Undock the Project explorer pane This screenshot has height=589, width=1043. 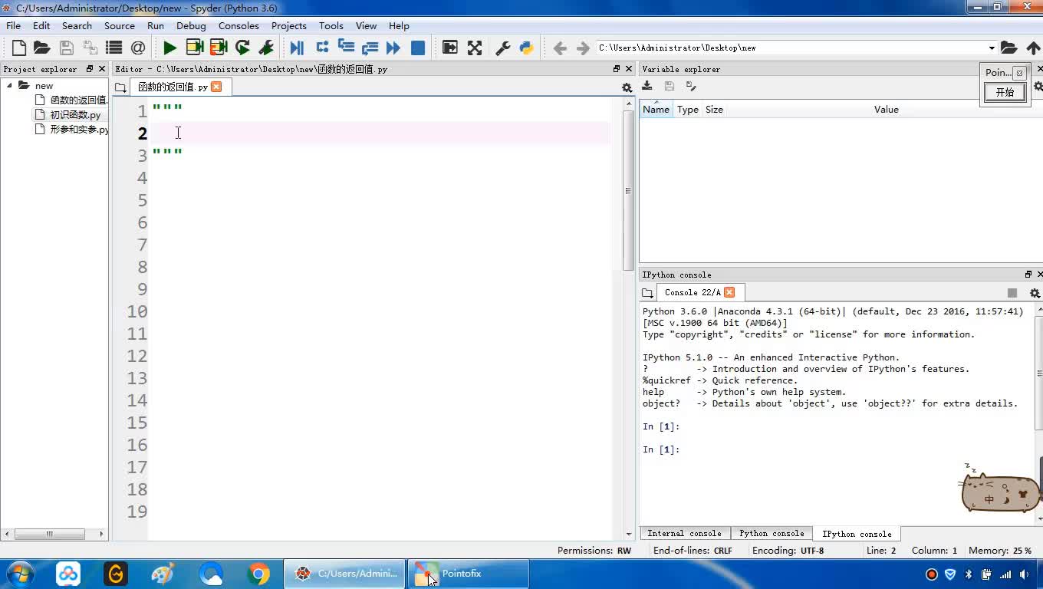pyautogui.click(x=90, y=69)
